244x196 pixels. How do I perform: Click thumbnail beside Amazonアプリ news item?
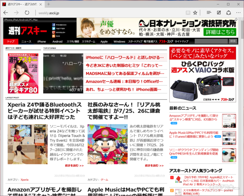tap(229, 121)
